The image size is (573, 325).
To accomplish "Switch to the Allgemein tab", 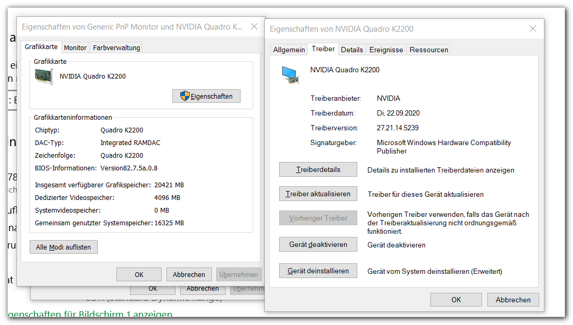I will coord(289,50).
